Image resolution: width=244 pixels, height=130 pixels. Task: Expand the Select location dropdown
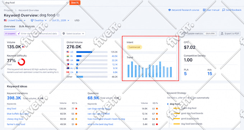73,34
